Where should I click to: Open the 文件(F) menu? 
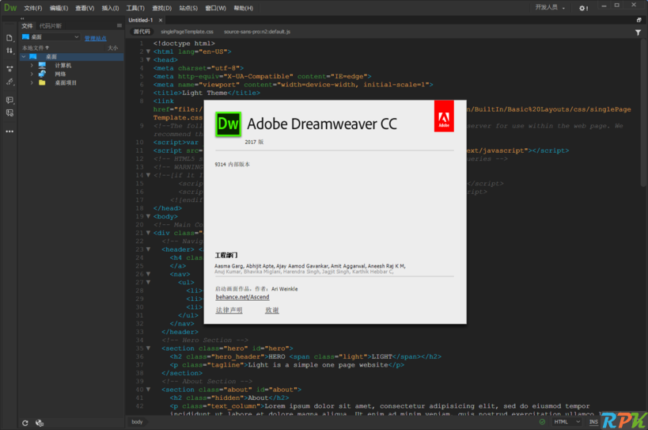pyautogui.click(x=33, y=8)
